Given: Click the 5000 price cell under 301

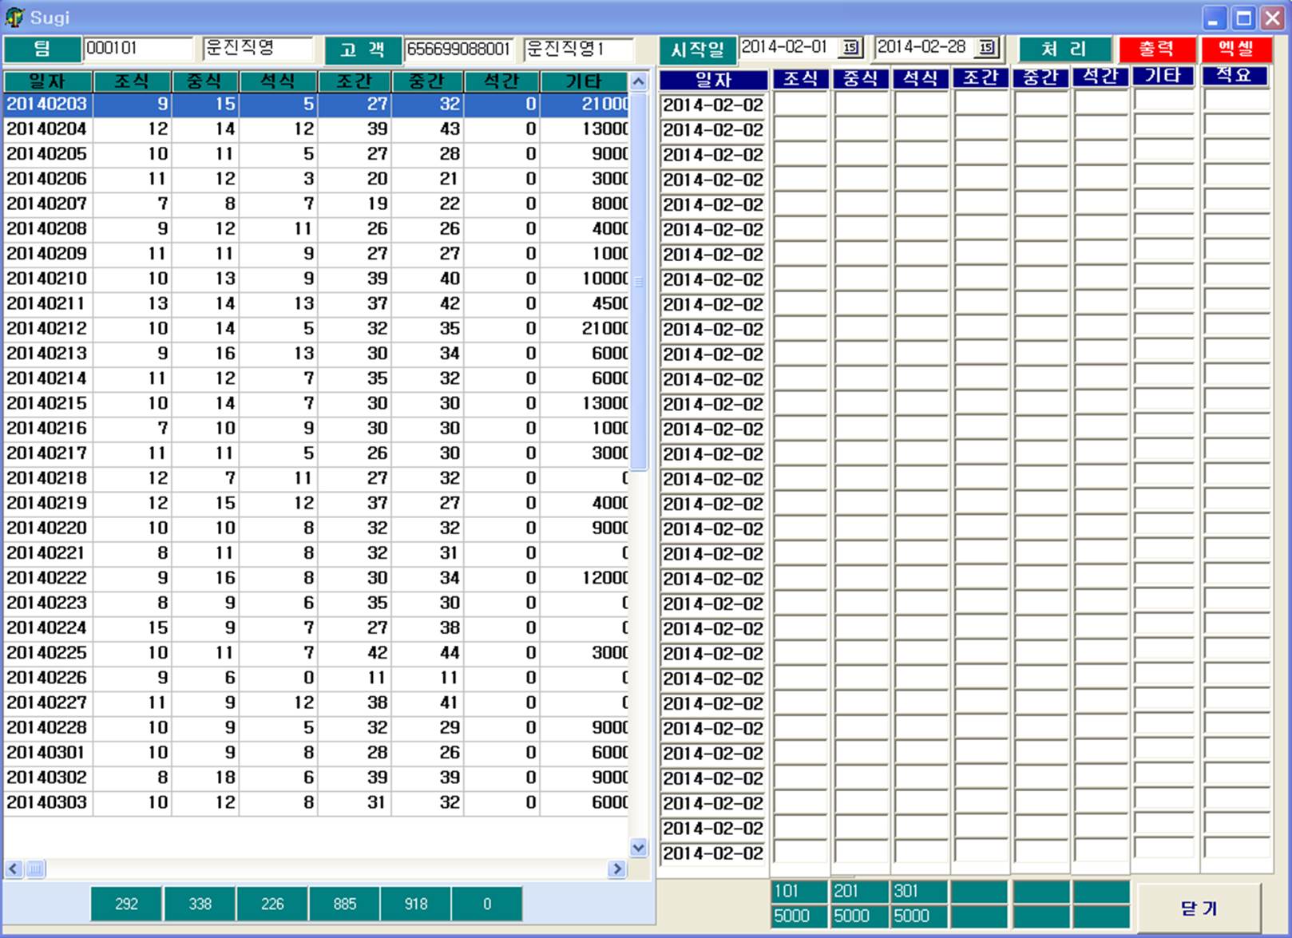Looking at the screenshot, I should (x=920, y=916).
